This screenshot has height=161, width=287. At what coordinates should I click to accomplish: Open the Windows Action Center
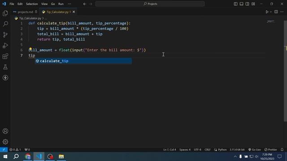pyautogui.click(x=279, y=157)
